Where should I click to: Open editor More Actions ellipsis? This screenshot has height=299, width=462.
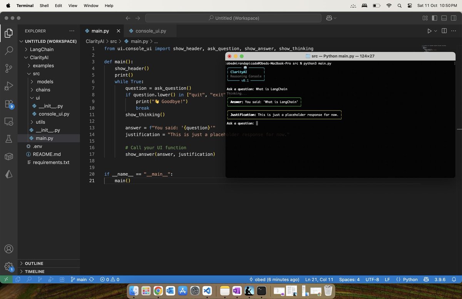(x=454, y=31)
